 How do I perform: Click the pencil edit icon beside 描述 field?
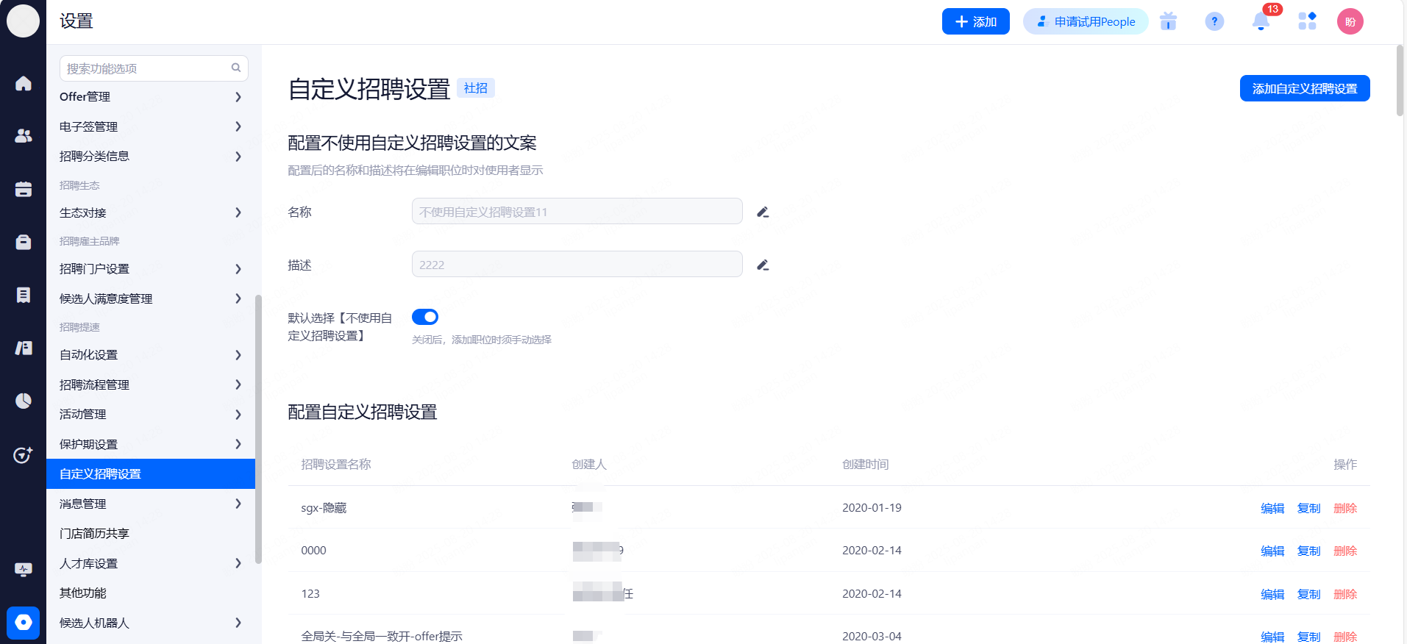(763, 265)
